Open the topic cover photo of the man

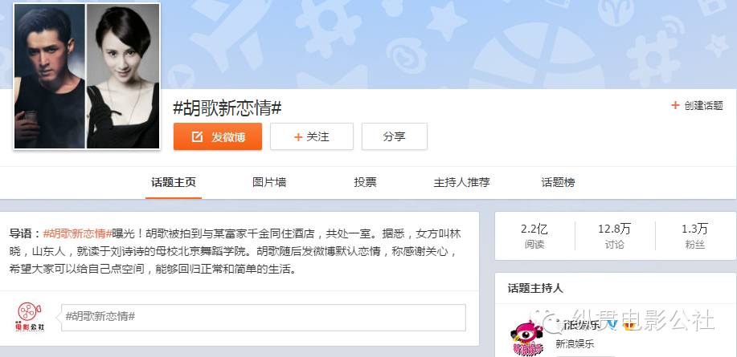pyautogui.click(x=49, y=76)
